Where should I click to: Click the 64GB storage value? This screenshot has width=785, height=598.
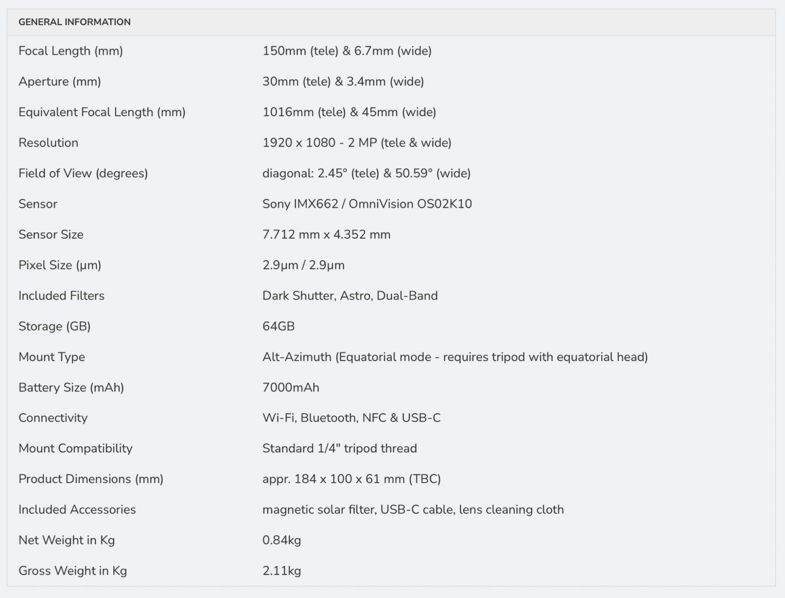[x=279, y=326]
